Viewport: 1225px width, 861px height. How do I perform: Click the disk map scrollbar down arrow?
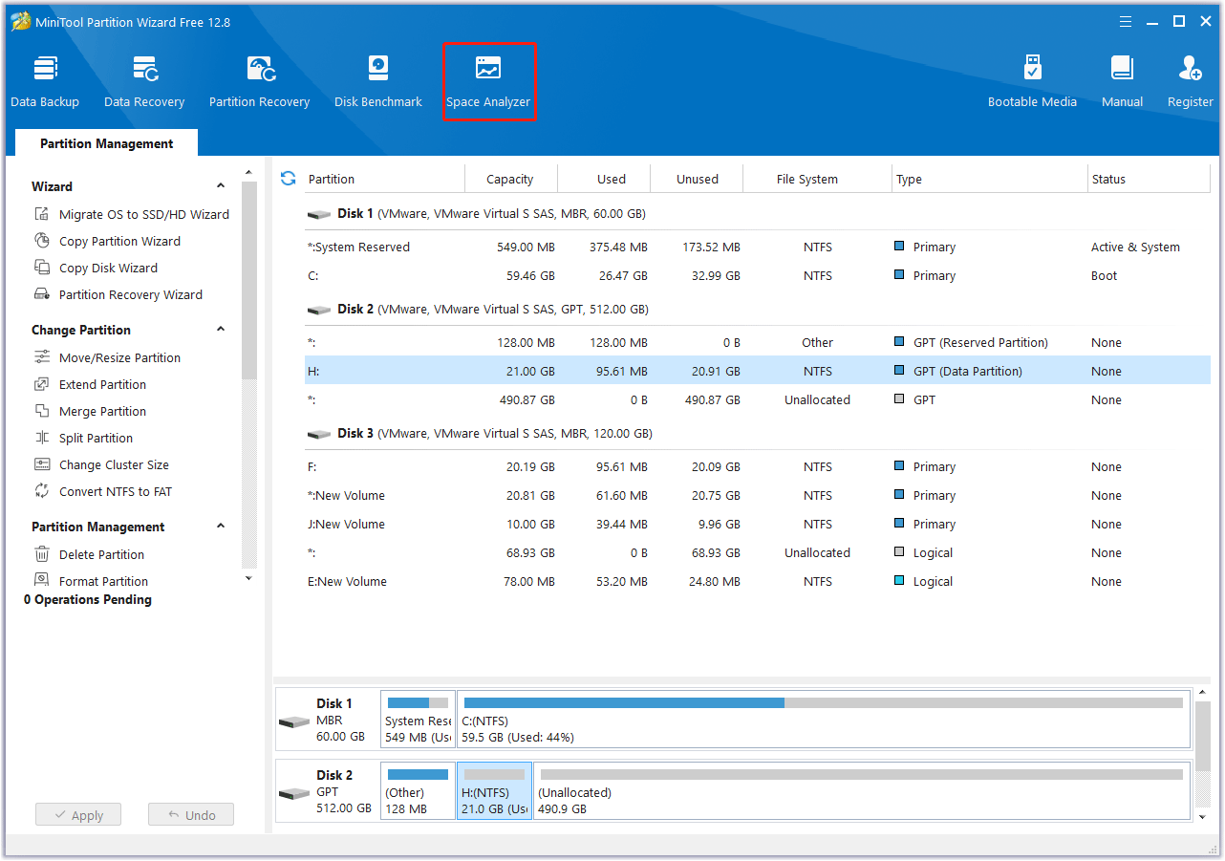[1204, 816]
